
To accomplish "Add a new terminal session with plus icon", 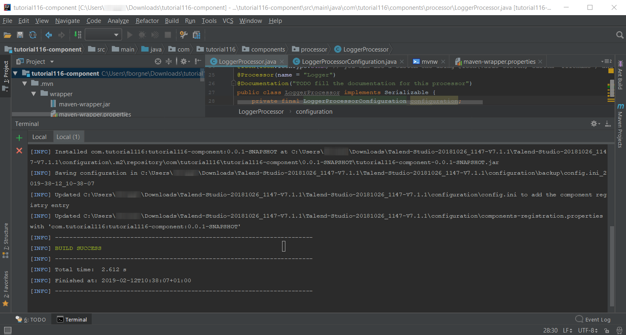I will pyautogui.click(x=19, y=137).
